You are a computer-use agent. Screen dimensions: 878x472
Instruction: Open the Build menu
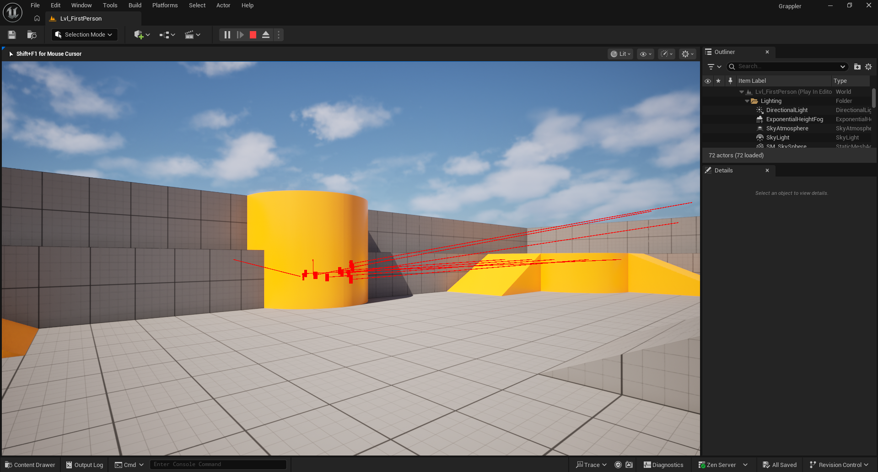point(135,5)
